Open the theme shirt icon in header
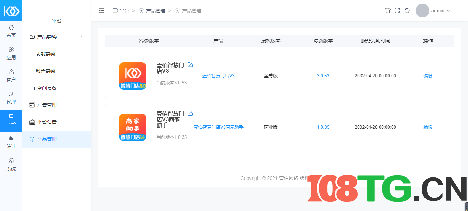The image size is (468, 211). coord(387,11)
